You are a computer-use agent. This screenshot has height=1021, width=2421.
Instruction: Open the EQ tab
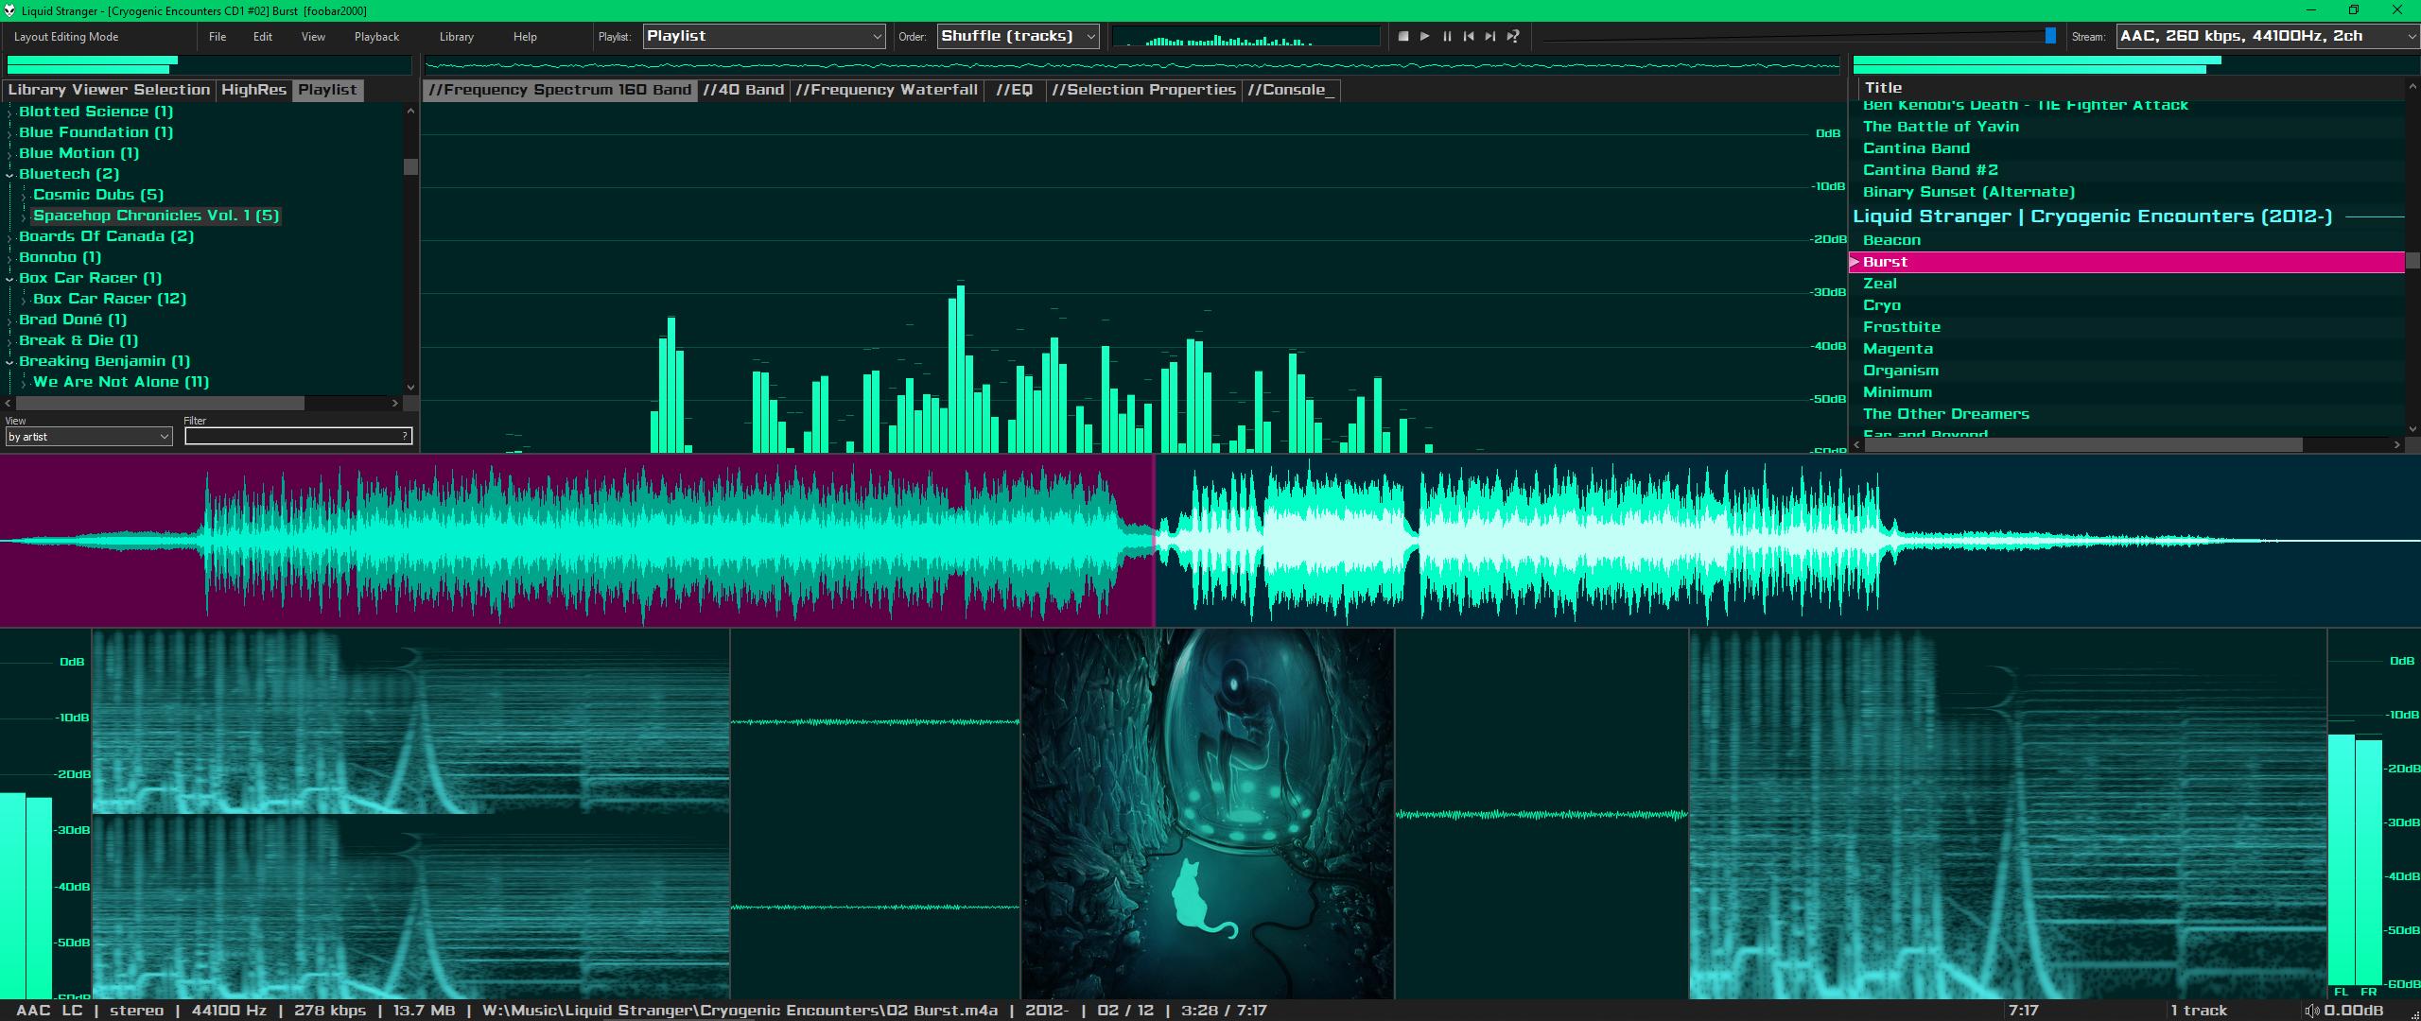1015,90
